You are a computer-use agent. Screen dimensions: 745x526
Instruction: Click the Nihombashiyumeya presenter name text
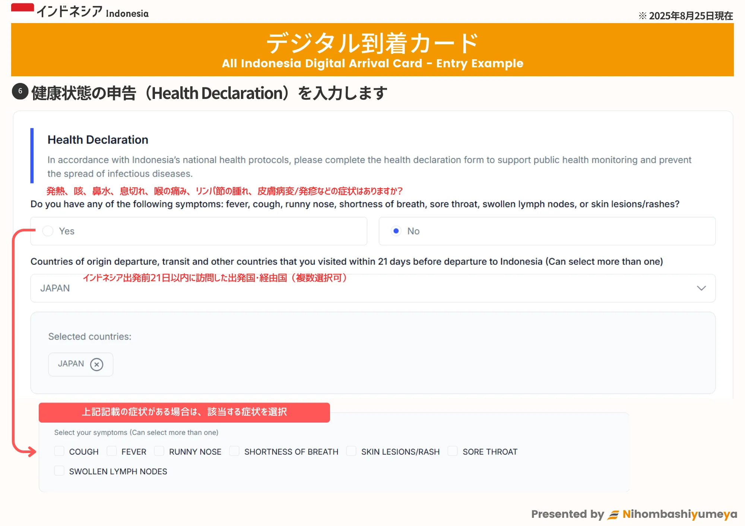679,514
